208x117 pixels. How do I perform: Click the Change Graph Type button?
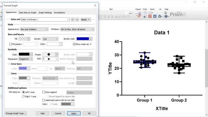click(16, 113)
